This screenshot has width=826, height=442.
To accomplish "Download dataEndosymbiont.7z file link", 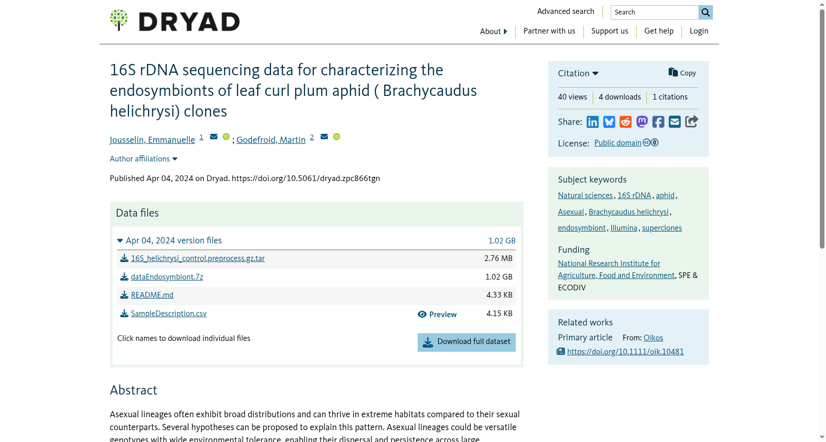I will tap(167, 277).
